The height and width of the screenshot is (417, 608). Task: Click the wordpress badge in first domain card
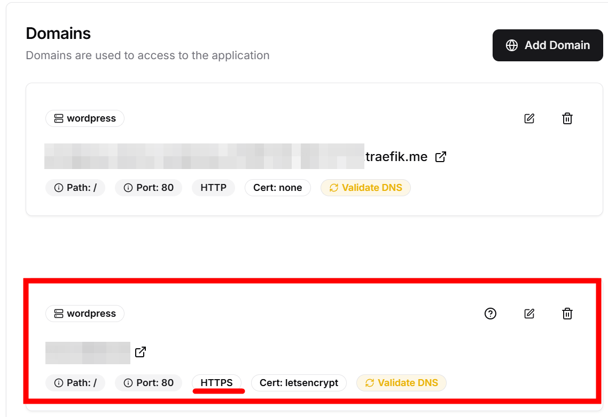(85, 118)
